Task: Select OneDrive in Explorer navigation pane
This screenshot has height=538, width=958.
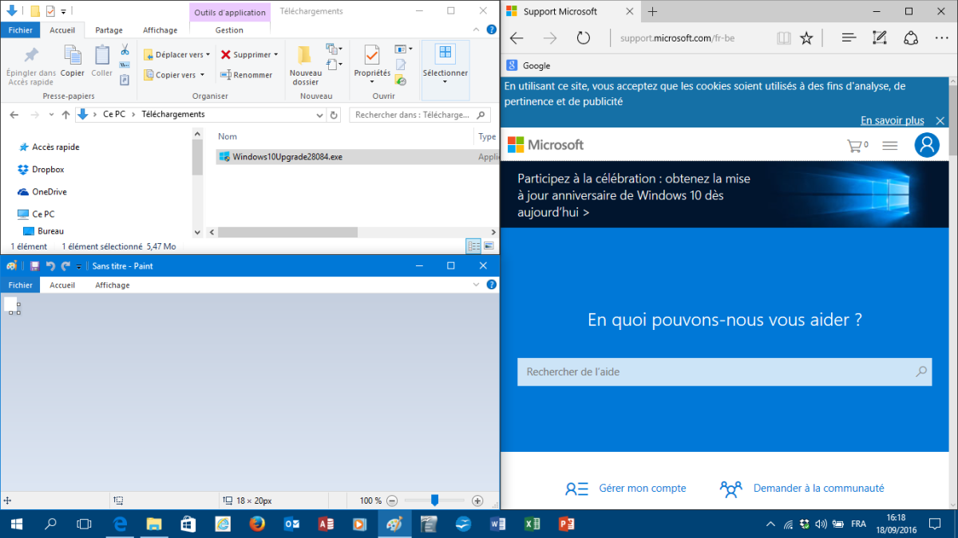Action: 42,192
